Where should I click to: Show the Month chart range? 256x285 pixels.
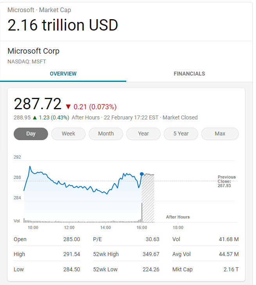click(x=106, y=134)
